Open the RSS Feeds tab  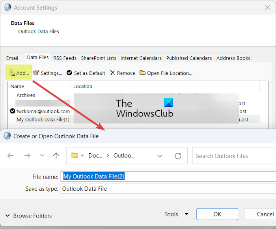click(65, 58)
